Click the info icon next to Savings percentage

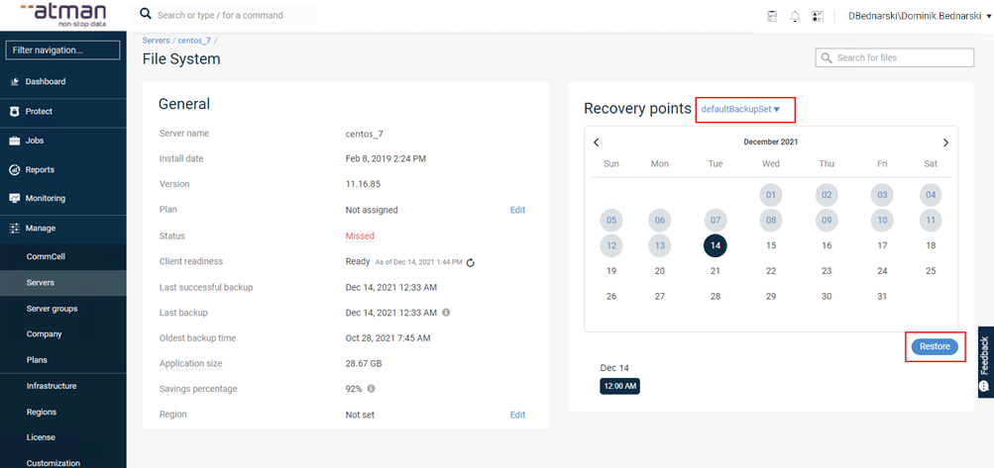pos(371,389)
